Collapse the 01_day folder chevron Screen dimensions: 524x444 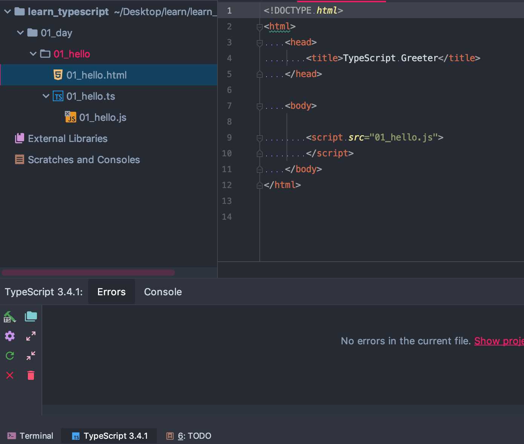20,33
